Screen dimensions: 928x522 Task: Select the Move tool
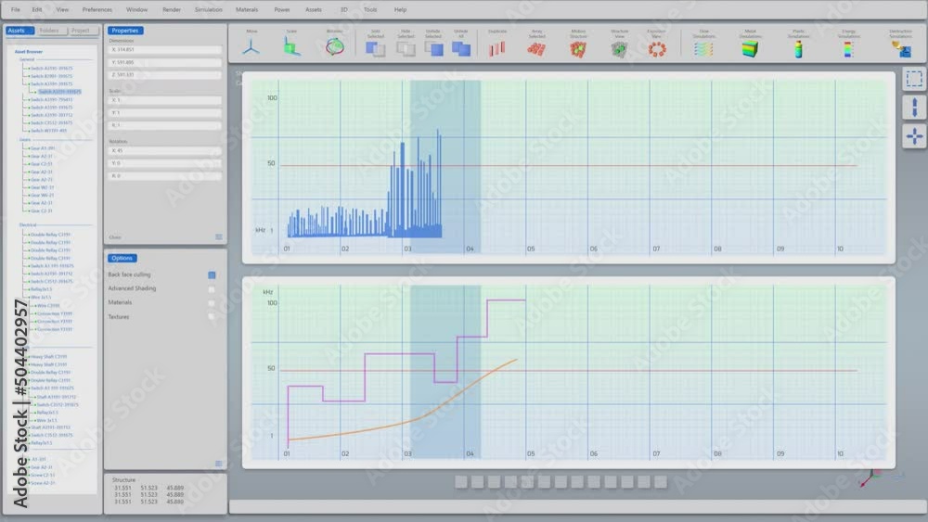[251, 47]
